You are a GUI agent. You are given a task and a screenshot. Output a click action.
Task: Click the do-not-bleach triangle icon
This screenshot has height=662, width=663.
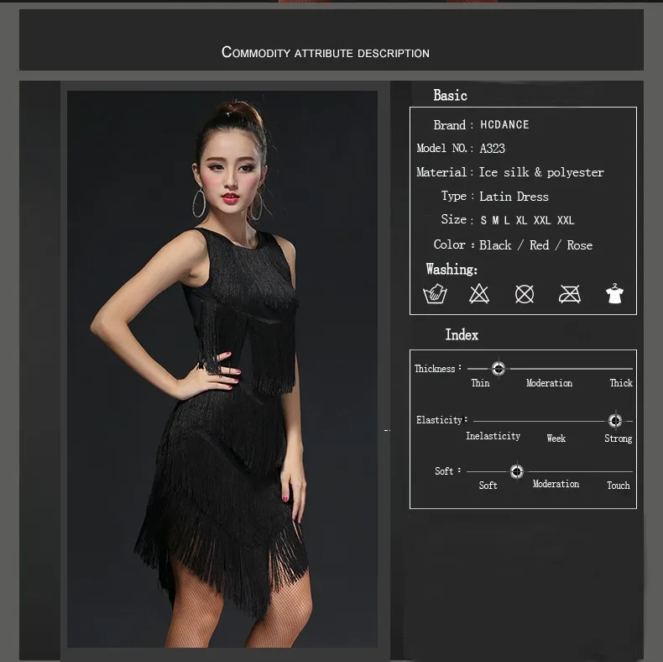tap(479, 293)
